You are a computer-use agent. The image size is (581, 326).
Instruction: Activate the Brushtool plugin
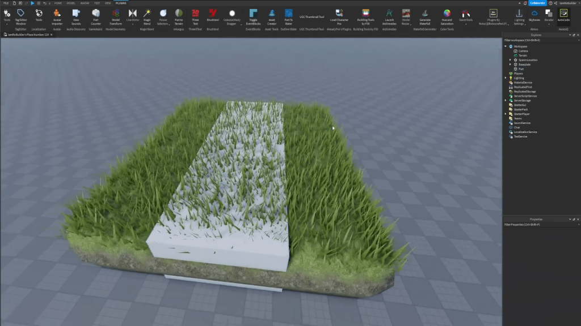pyautogui.click(x=213, y=15)
